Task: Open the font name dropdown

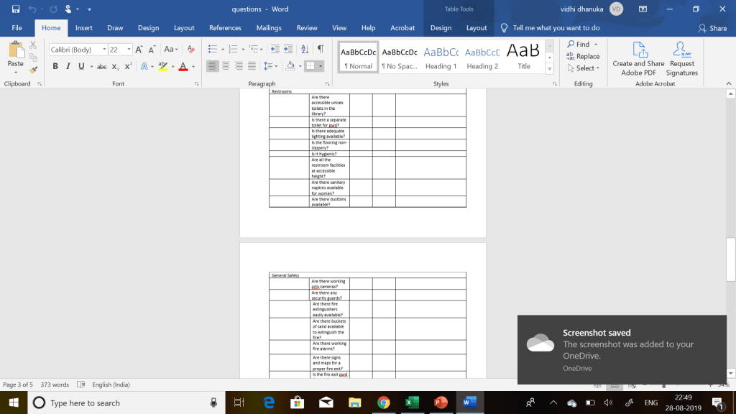Action: click(104, 50)
